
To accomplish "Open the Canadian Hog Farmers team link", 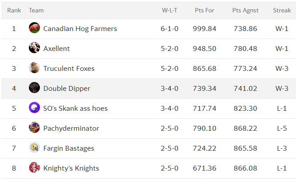I will [80, 29].
